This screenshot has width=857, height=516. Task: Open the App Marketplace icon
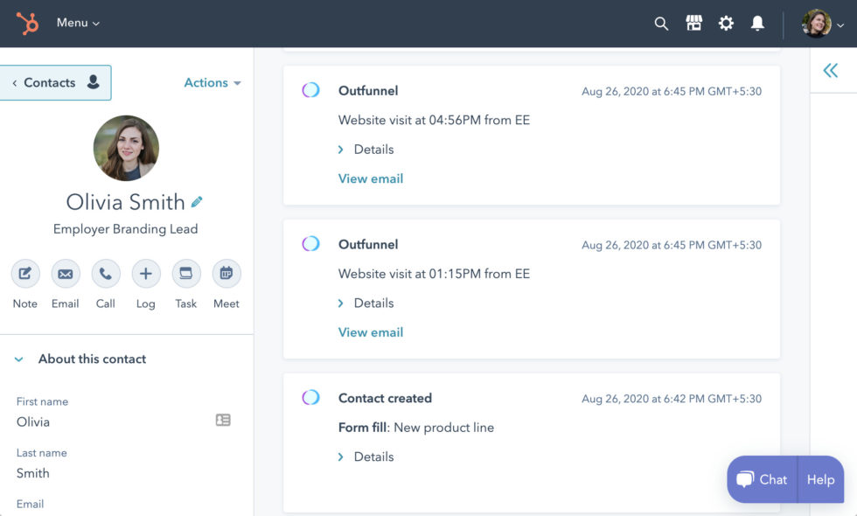coord(693,24)
